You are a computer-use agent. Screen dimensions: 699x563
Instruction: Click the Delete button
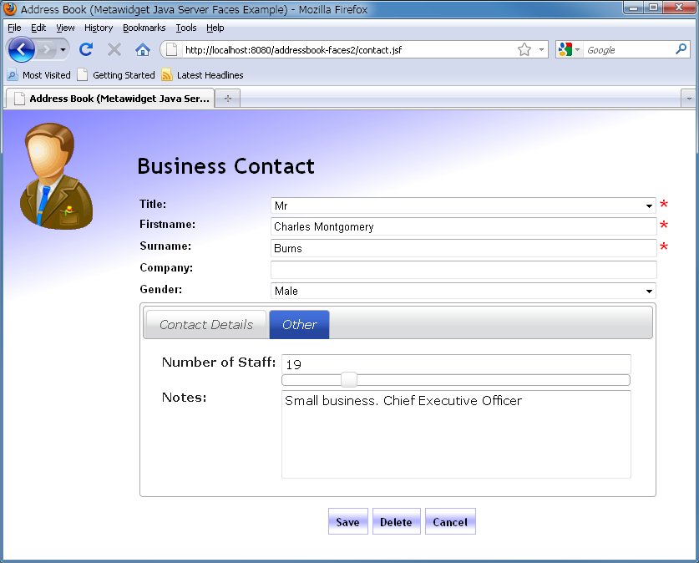tap(396, 520)
